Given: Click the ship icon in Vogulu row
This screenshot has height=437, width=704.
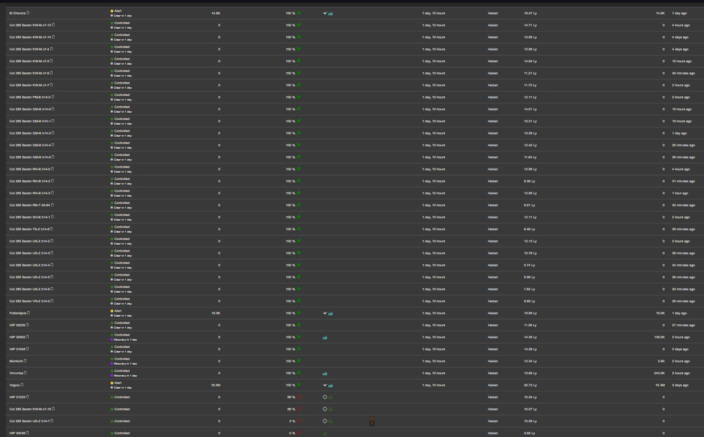Looking at the screenshot, I should [x=325, y=385].
